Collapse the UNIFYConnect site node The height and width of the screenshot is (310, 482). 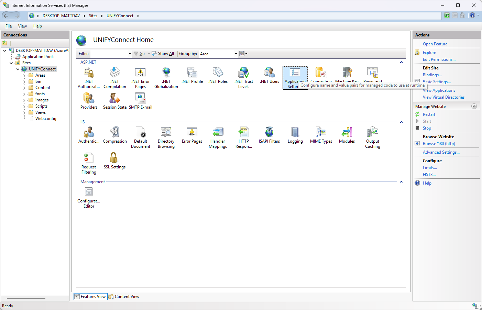18,69
